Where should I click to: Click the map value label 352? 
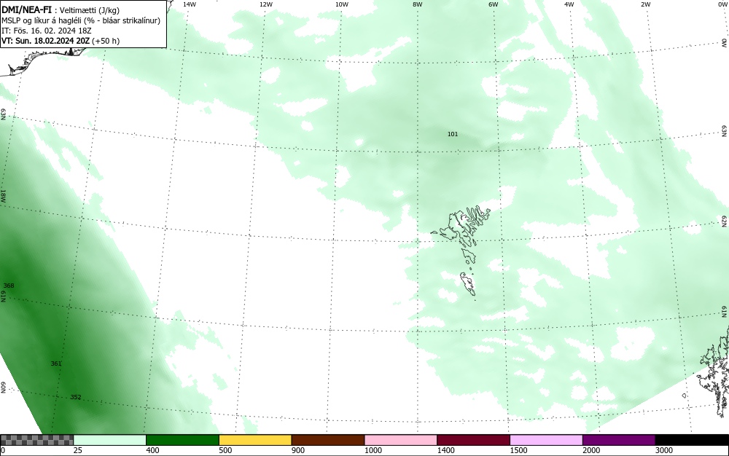point(75,397)
